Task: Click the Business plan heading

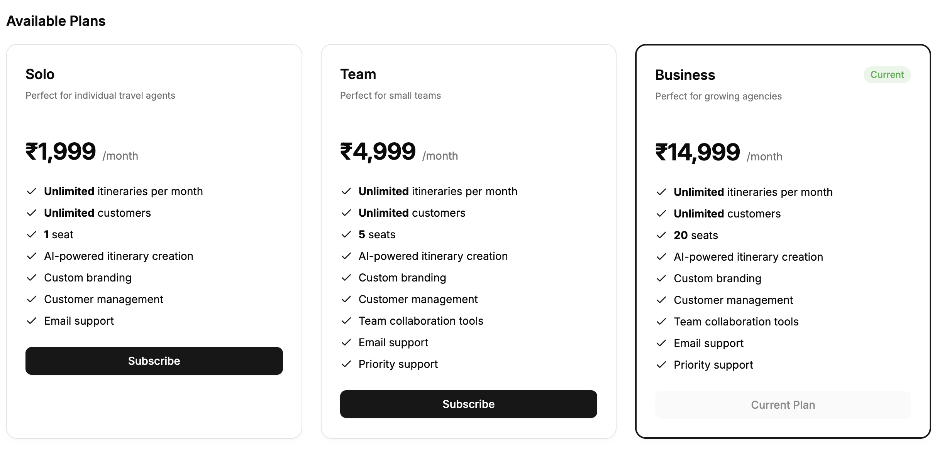Action: pos(685,75)
